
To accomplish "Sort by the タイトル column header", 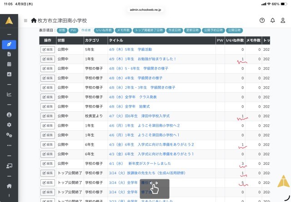I will tap(116, 40).
